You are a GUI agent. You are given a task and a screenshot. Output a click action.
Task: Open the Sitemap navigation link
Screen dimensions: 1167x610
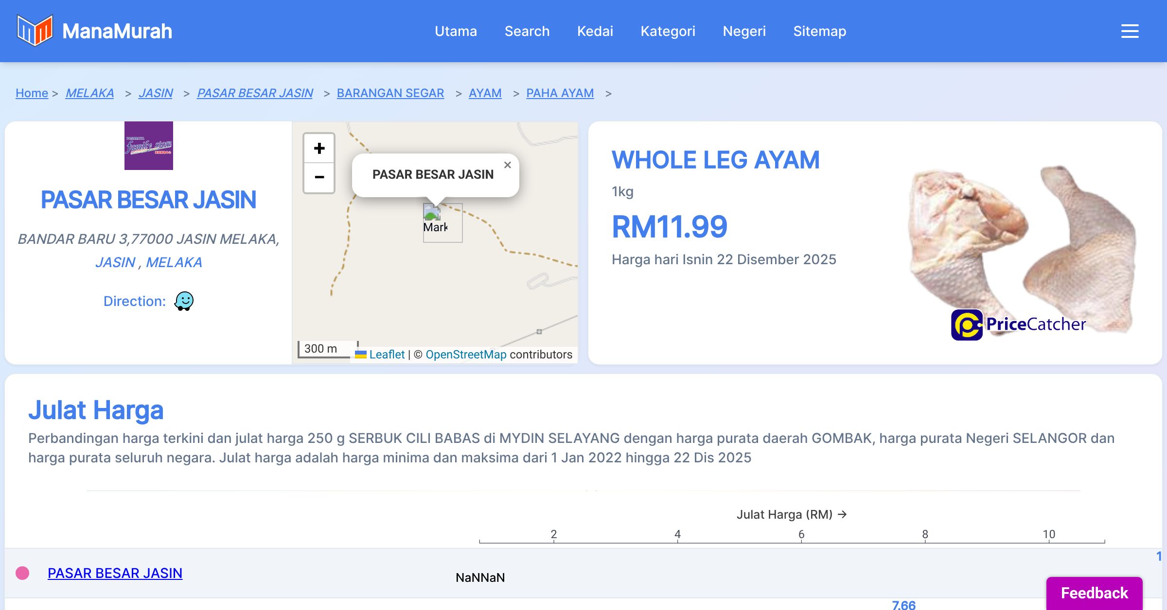(819, 31)
